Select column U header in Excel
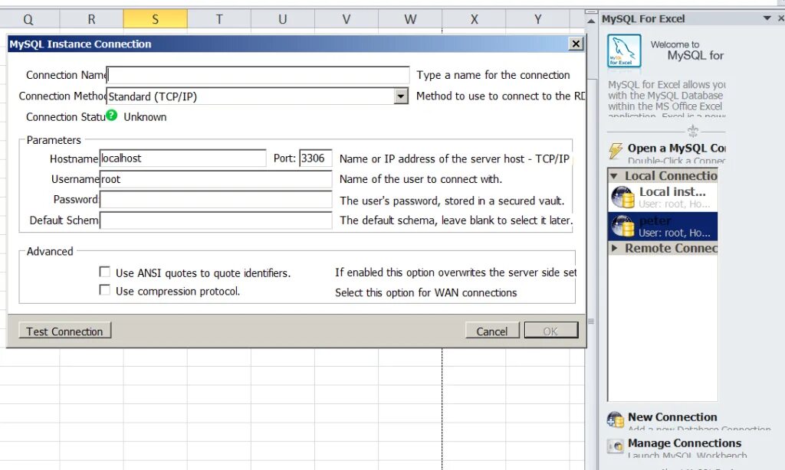 pos(283,19)
